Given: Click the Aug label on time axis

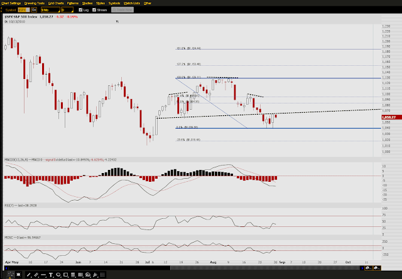Looking at the screenshot, I should click(x=213, y=262).
